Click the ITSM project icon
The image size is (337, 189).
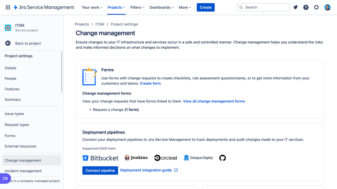click(8, 28)
